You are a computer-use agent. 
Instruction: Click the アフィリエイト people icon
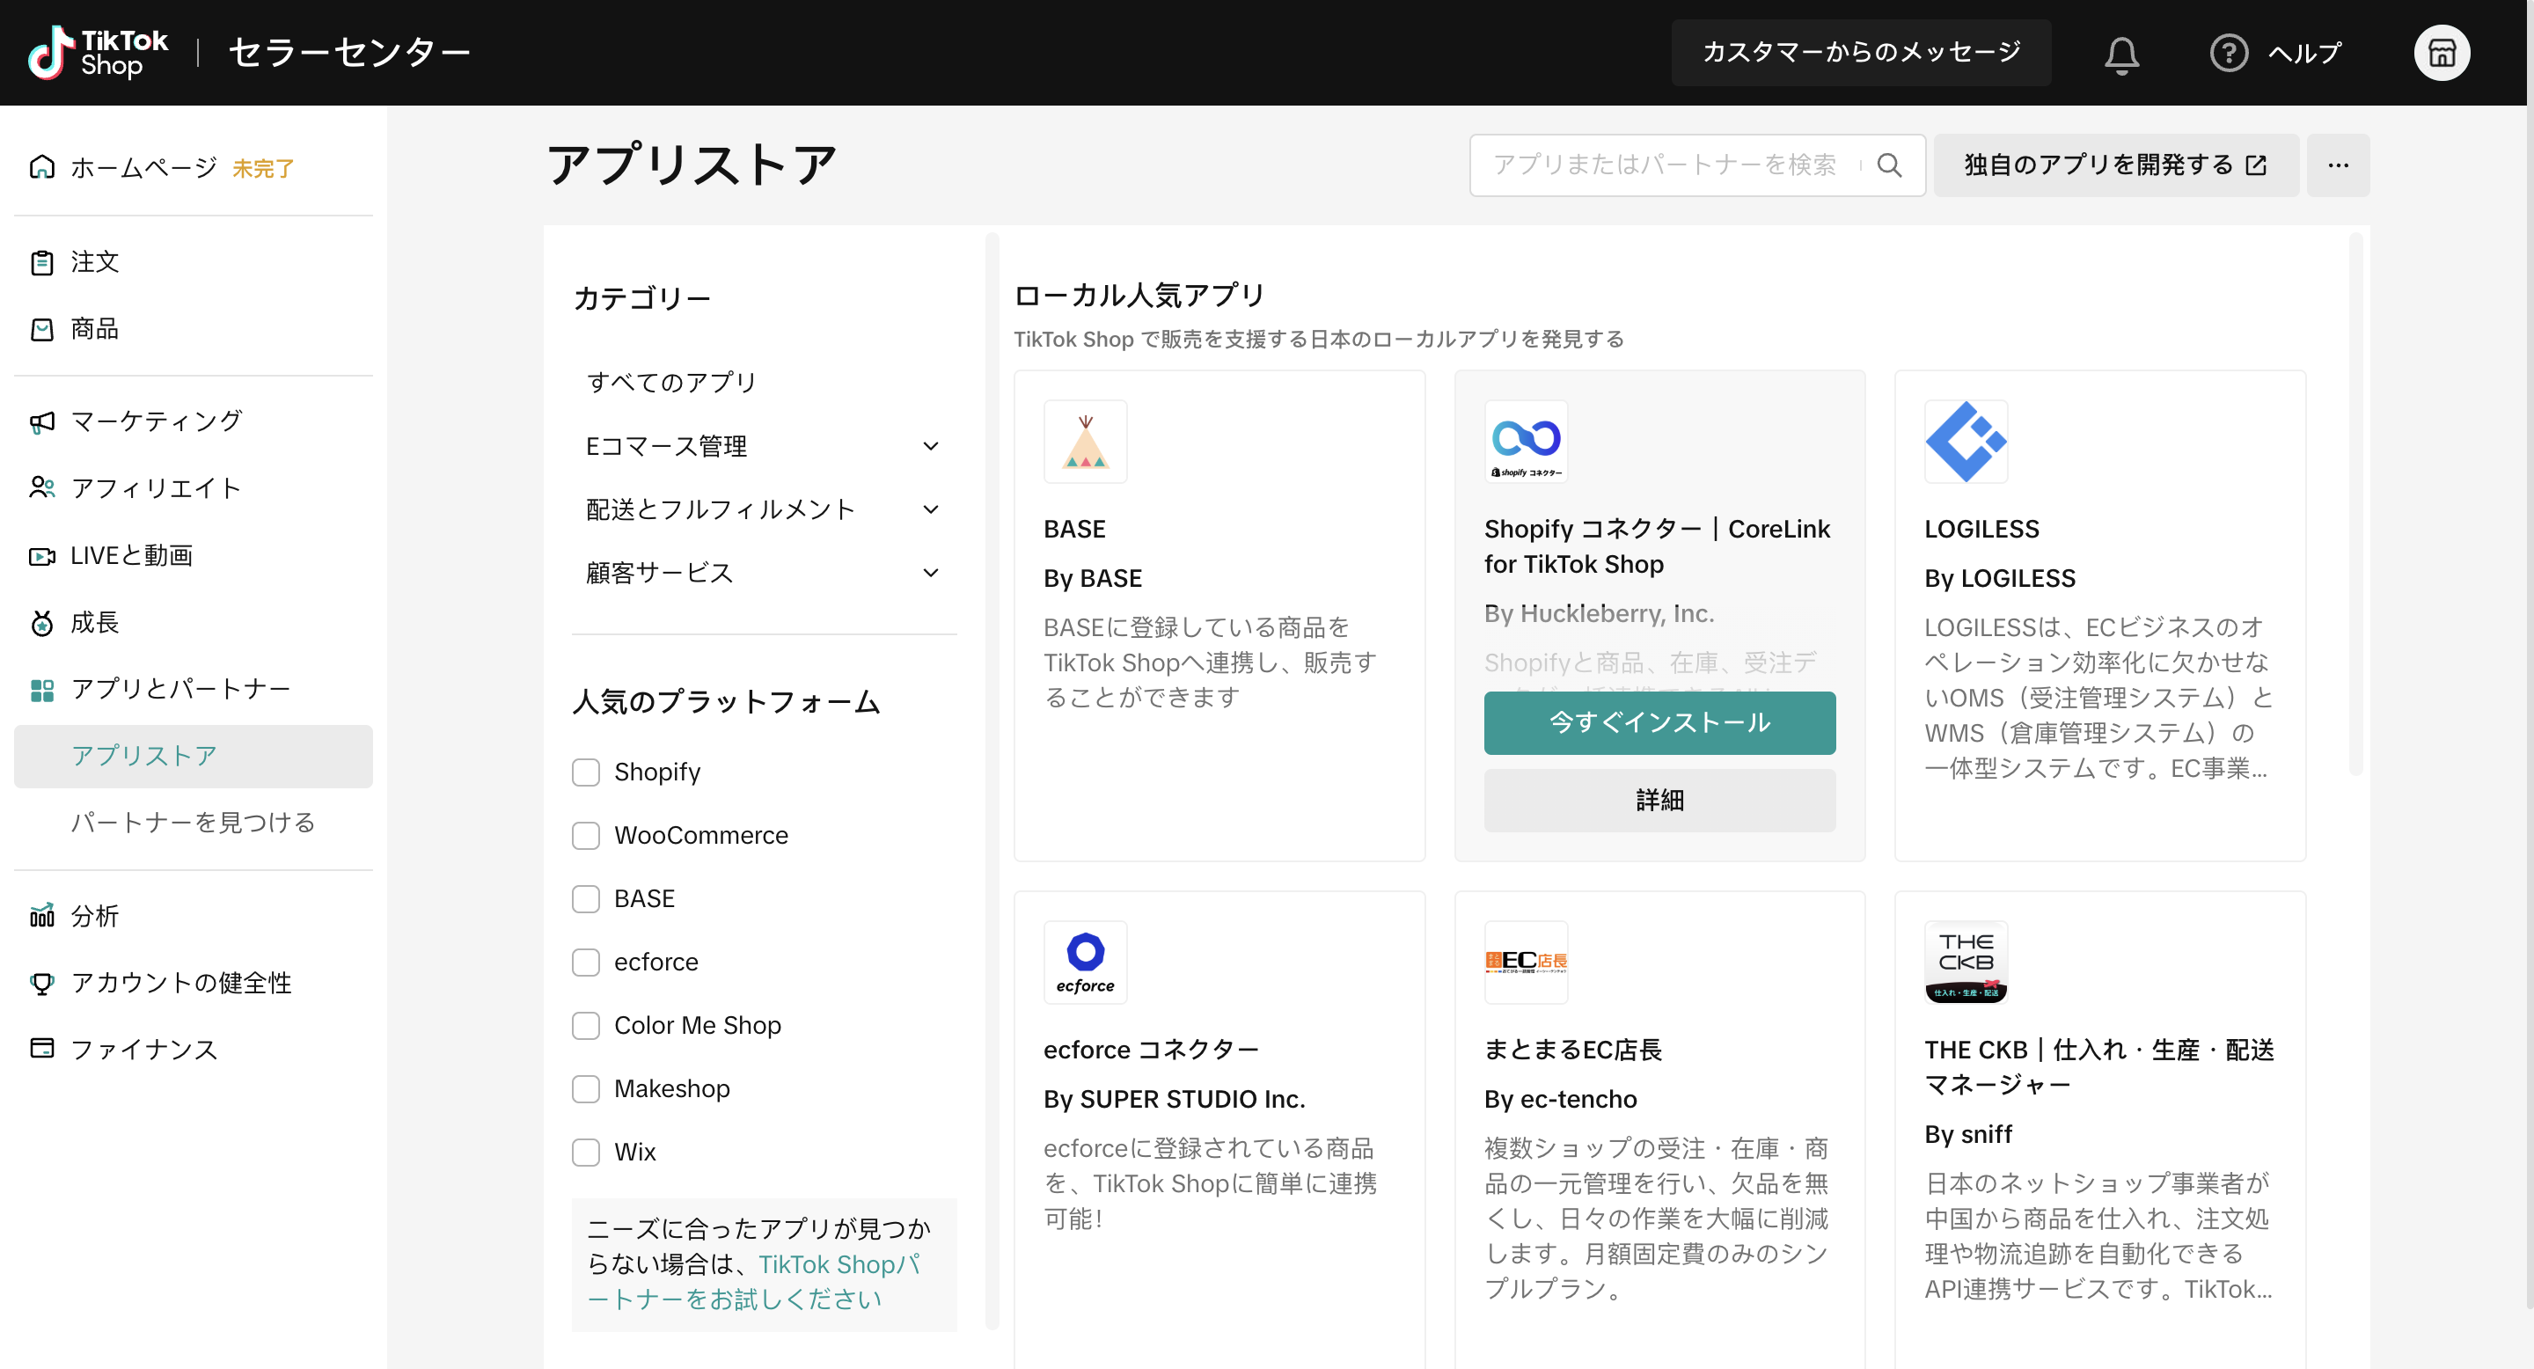coord(42,487)
